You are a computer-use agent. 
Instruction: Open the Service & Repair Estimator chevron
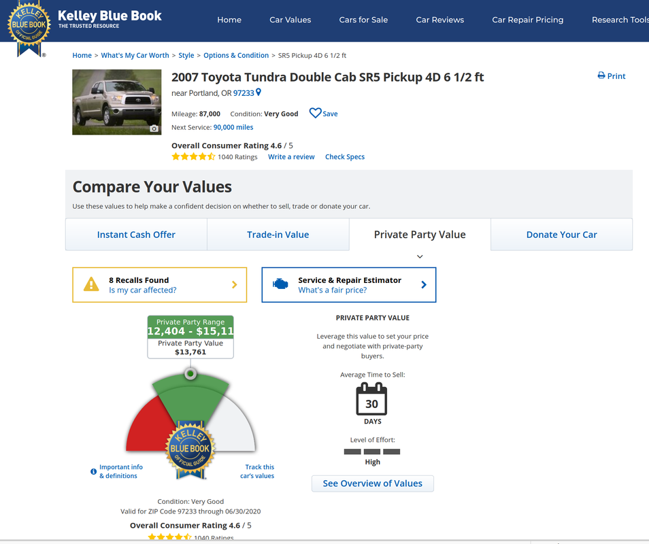pyautogui.click(x=423, y=285)
